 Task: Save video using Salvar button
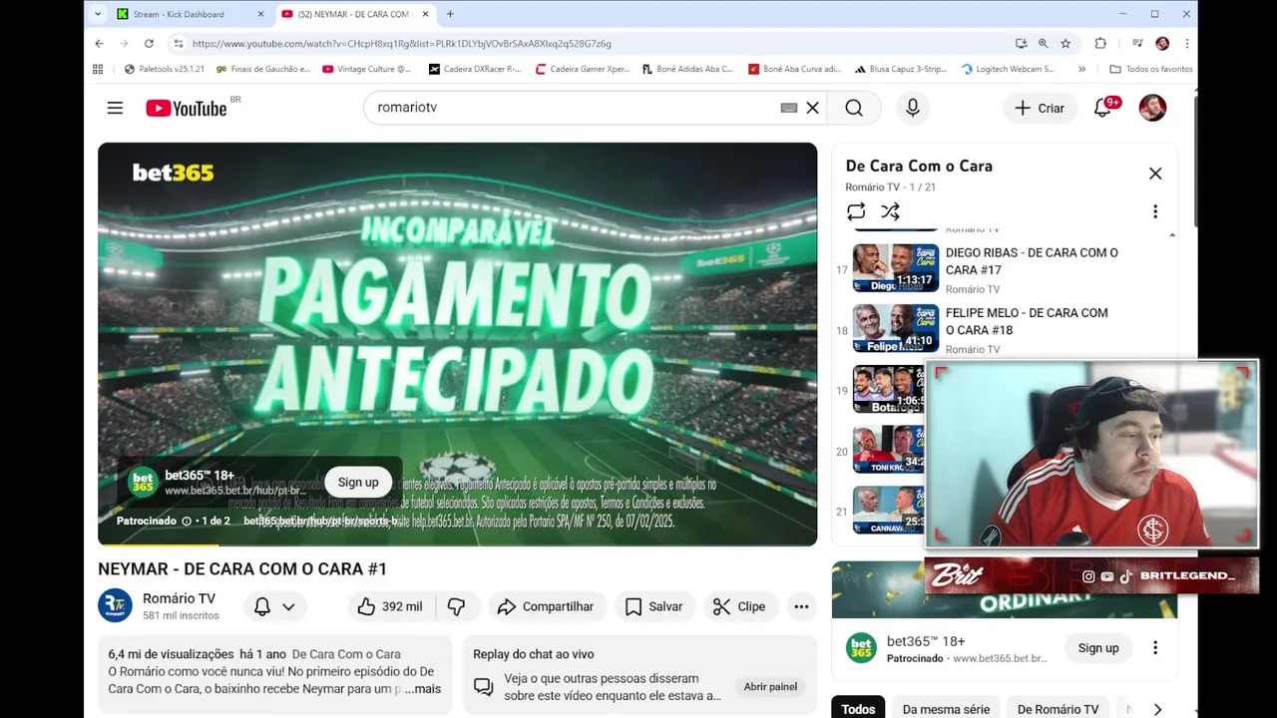(653, 606)
